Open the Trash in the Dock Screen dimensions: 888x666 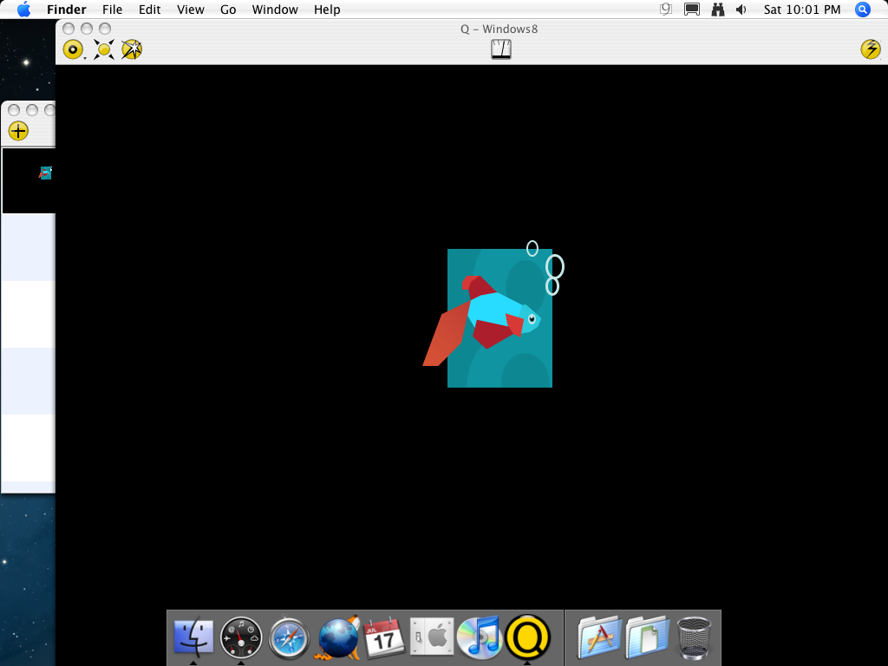point(695,637)
